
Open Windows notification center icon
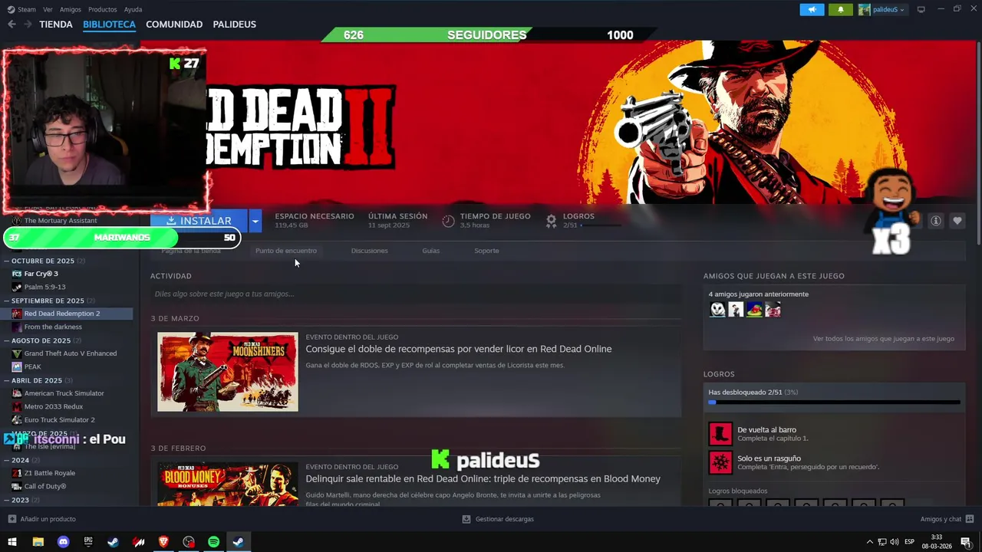(966, 542)
